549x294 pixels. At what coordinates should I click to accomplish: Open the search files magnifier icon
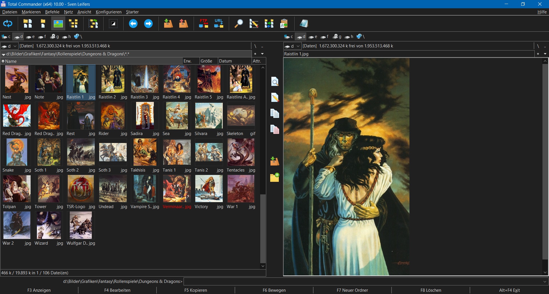tap(238, 24)
